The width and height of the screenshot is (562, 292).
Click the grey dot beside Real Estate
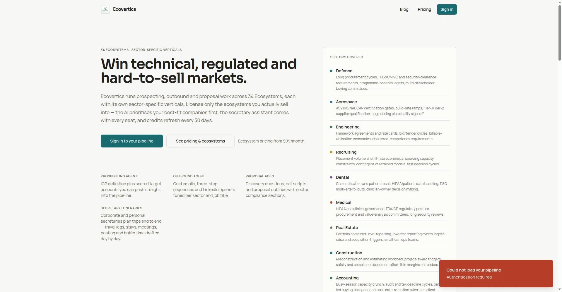[331, 228]
